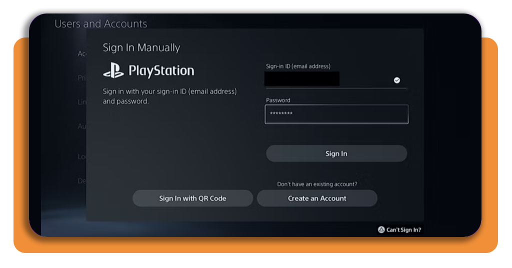Select Create an Account button
This screenshot has width=512, height=268.
pos(317,198)
